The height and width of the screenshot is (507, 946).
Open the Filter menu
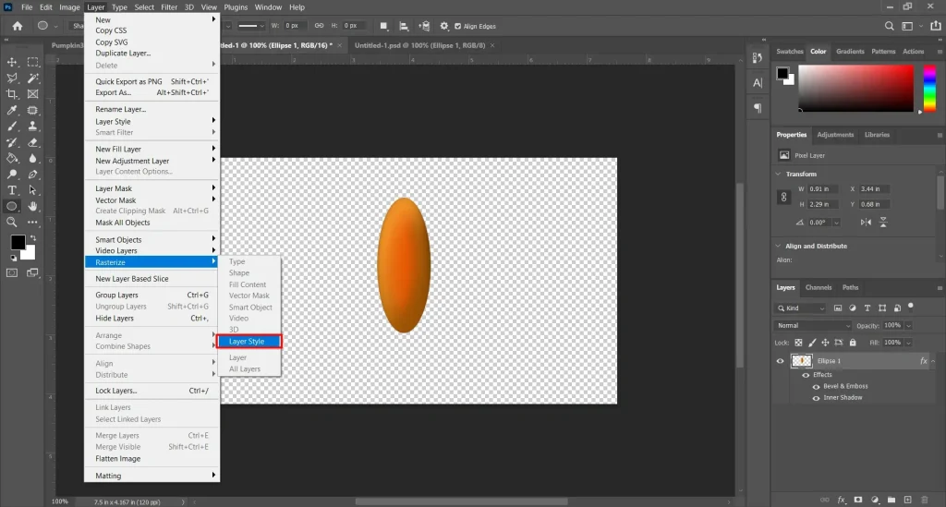click(x=169, y=7)
